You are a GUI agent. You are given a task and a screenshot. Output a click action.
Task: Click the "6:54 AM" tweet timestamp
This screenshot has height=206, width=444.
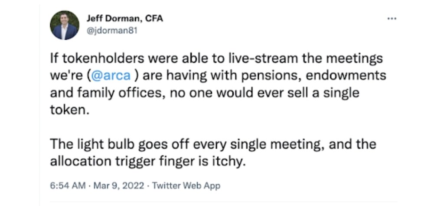(x=68, y=186)
